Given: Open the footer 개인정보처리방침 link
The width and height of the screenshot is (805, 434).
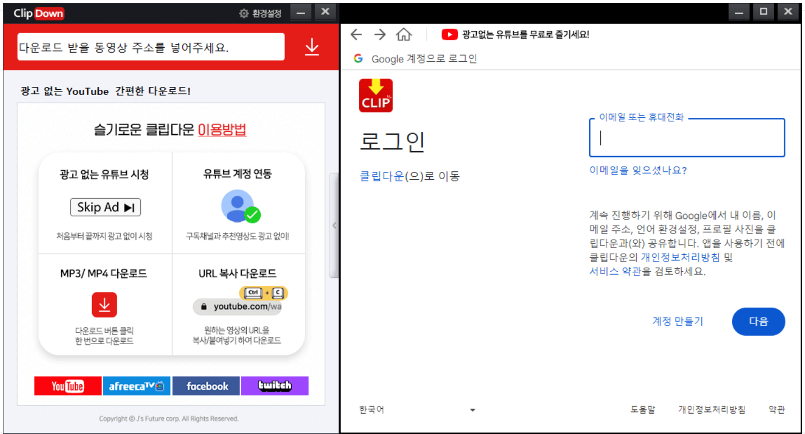Looking at the screenshot, I should coord(711,410).
